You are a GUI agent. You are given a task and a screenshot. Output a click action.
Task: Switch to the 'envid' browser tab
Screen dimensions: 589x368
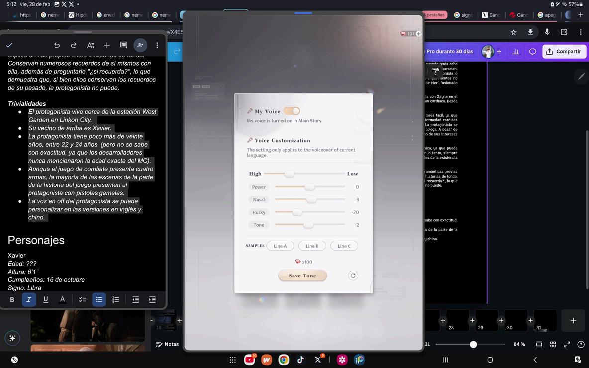pyautogui.click(x=105, y=15)
